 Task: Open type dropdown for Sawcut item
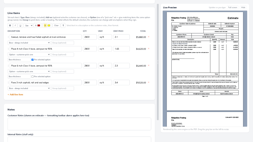pyautogui.click(x=29, y=43)
